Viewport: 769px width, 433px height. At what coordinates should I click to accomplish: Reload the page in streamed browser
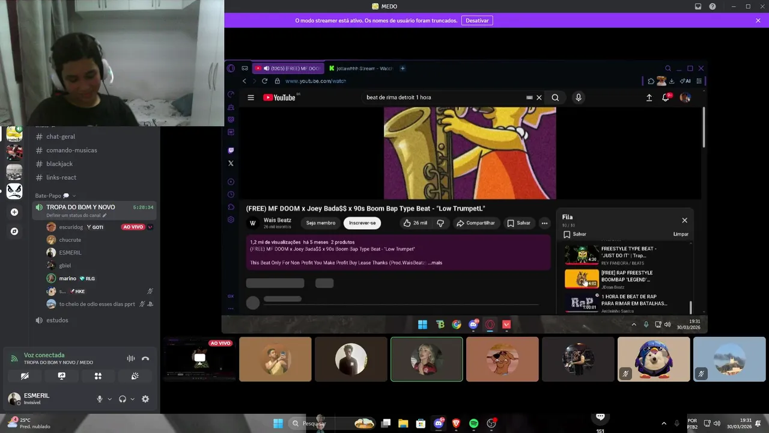[264, 81]
